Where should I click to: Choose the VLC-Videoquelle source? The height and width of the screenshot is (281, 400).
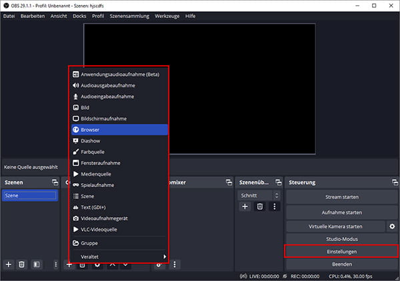(119, 230)
